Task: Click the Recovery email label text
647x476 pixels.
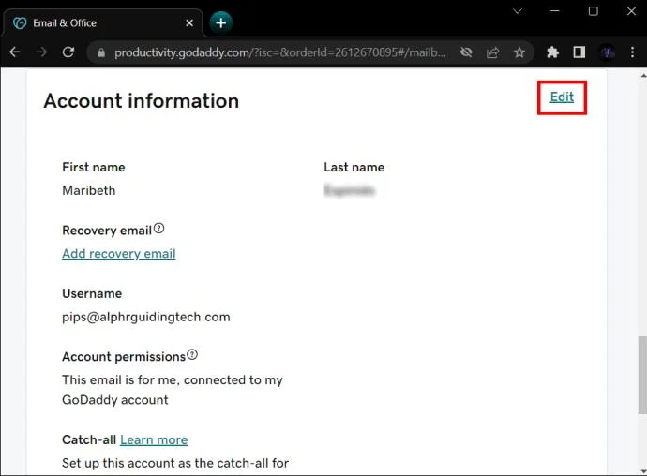Action: [107, 231]
